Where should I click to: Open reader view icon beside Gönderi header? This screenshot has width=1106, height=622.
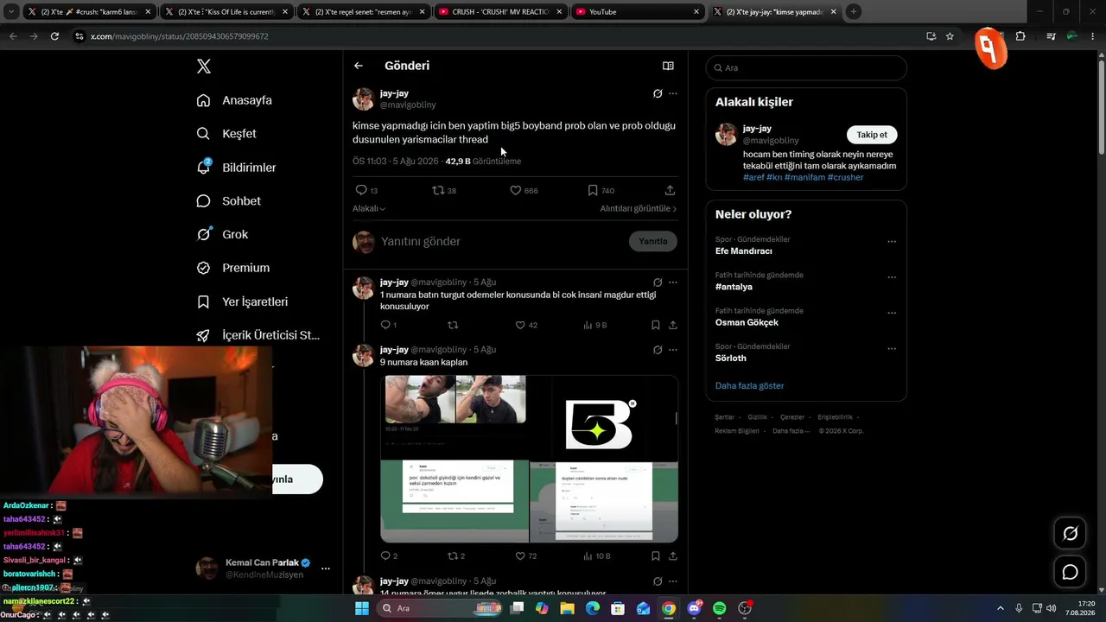coord(668,66)
